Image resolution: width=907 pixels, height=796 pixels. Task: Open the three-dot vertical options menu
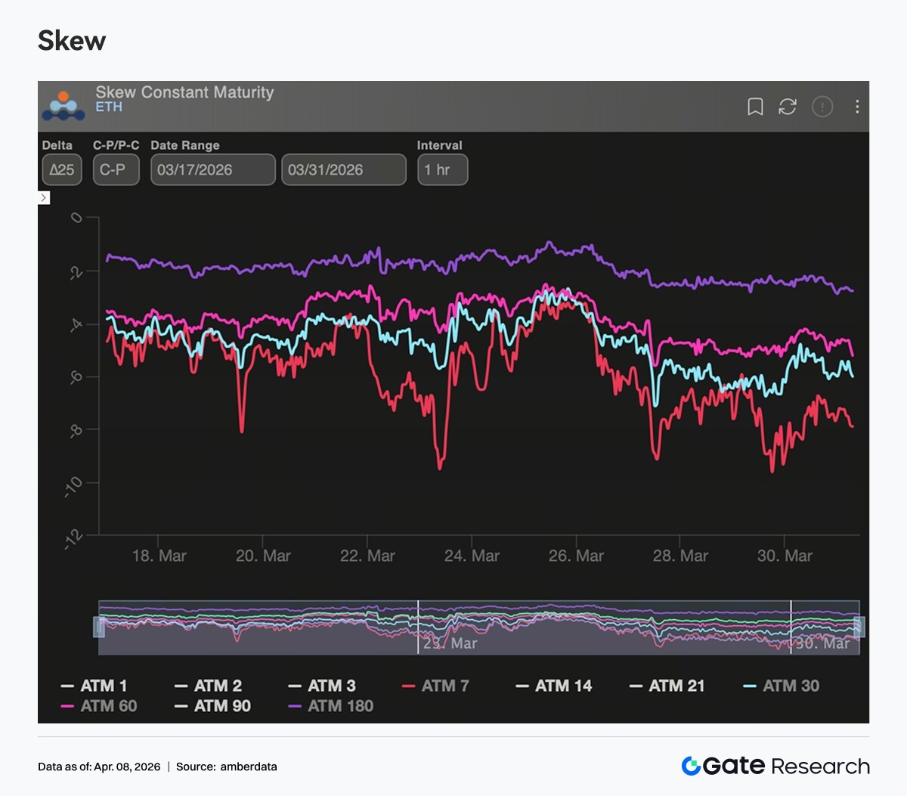[x=856, y=107]
